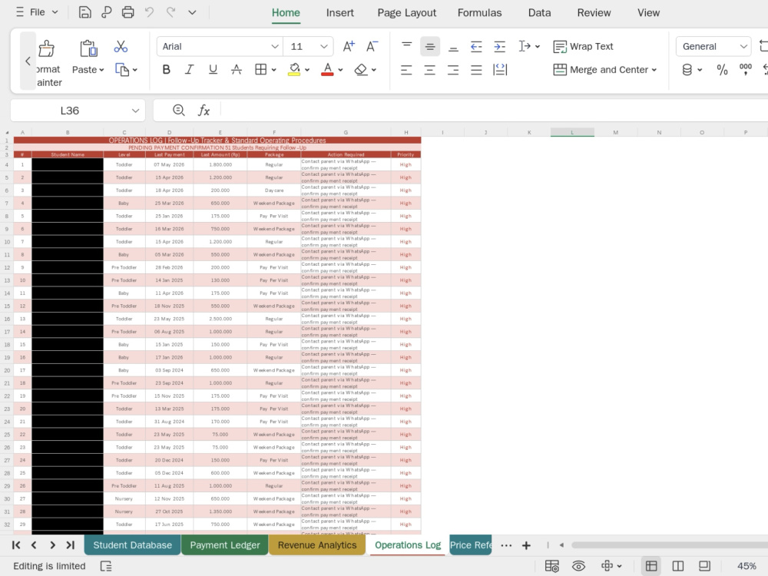Click Increase Indent icon
Screen dimensions: 768x576
[500, 47]
